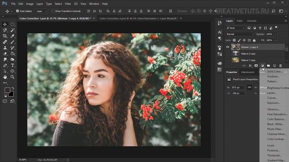Select the Hand tool
The height and width of the screenshot is (162, 289).
5,77
